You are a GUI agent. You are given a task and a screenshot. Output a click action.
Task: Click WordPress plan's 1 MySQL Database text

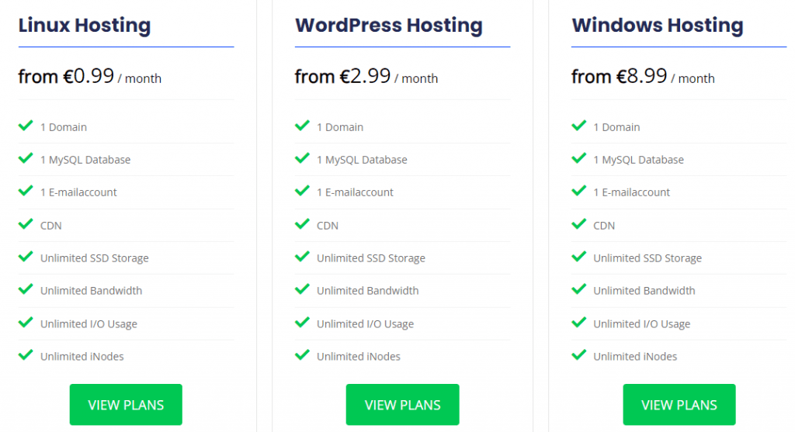point(362,160)
